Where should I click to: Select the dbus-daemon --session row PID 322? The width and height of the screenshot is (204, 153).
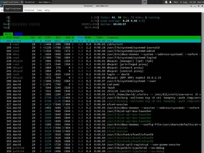[101, 108]
